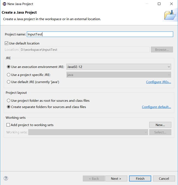Select project folder as root option
Image resolution: width=178 pixels, height=185 pixels.
point(9,101)
